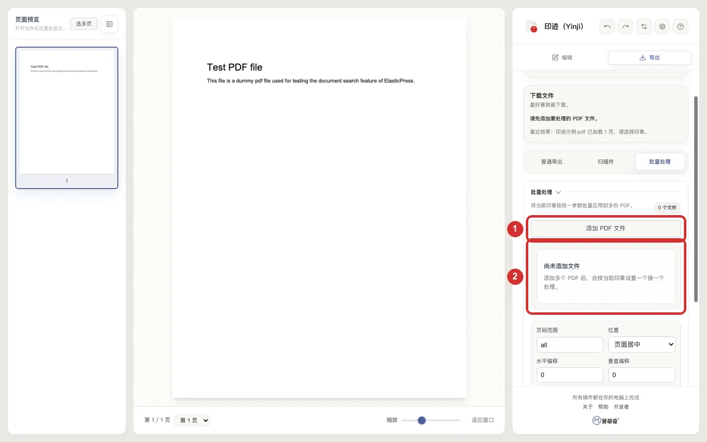Click the "请先添加要处理的 PDF 文件。" message
This screenshot has width=707, height=442.
coord(564,118)
